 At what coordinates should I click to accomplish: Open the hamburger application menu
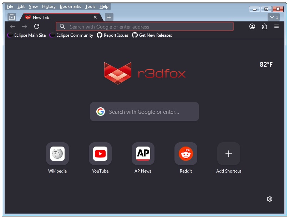click(x=277, y=26)
